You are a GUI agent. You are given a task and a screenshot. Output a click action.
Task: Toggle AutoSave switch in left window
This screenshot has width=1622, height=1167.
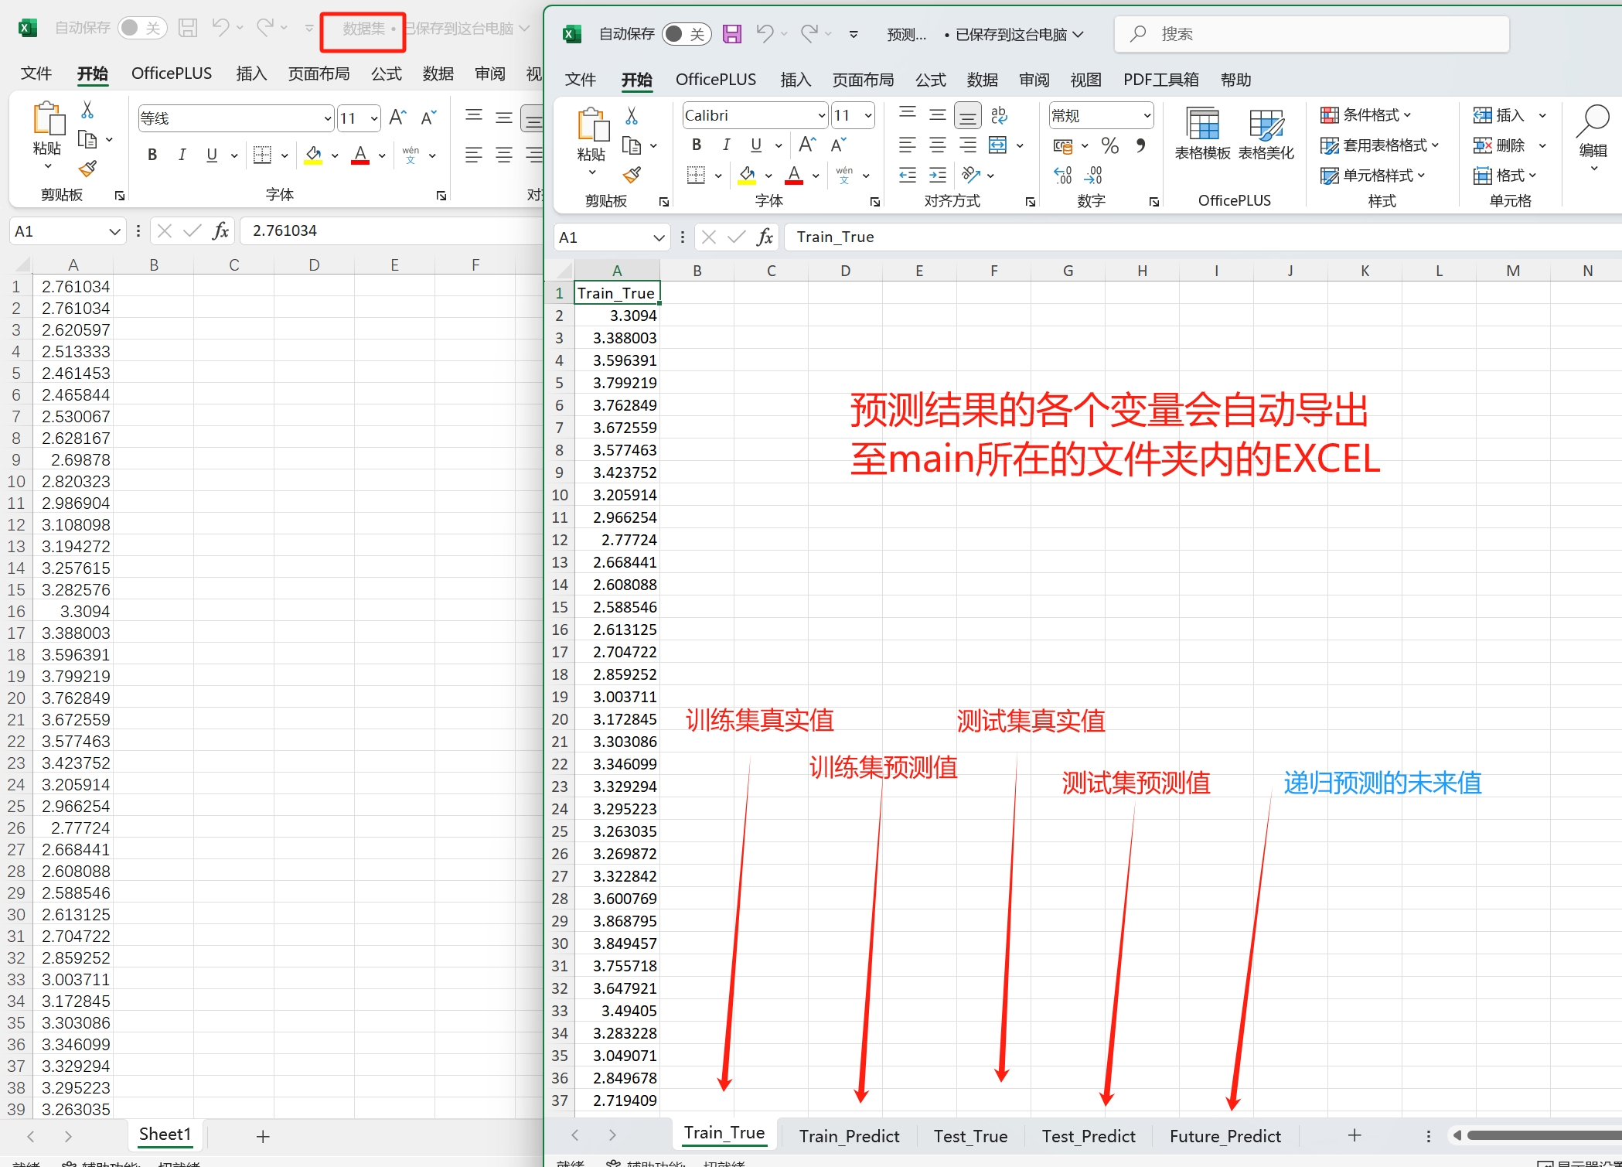pyautogui.click(x=141, y=28)
